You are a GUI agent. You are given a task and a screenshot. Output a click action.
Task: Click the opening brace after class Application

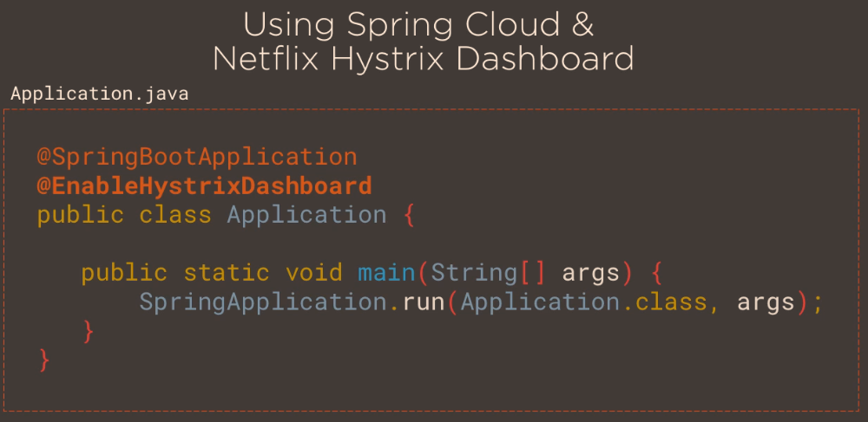pyautogui.click(x=409, y=215)
